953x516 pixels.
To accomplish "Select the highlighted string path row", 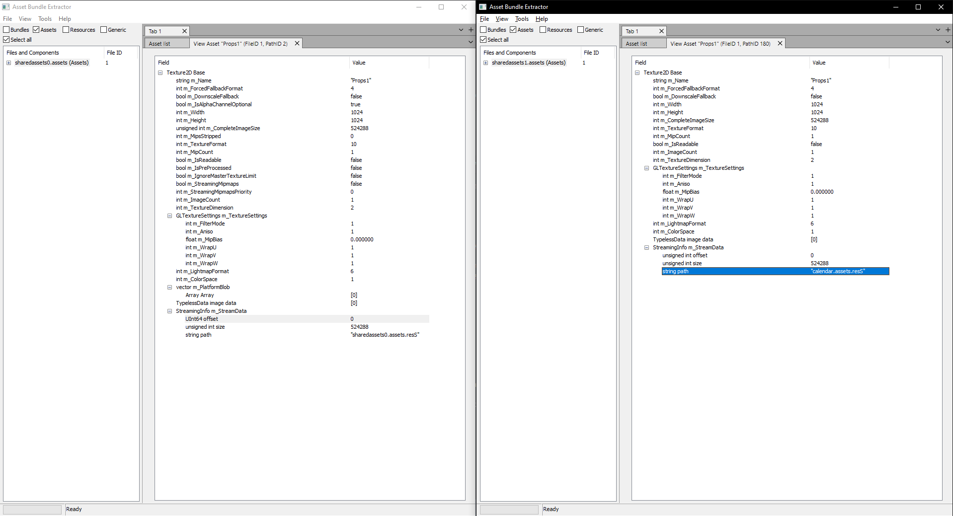I will coord(775,271).
